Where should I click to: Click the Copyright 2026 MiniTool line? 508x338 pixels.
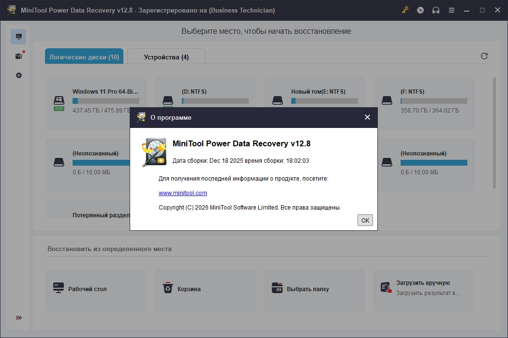(x=250, y=207)
